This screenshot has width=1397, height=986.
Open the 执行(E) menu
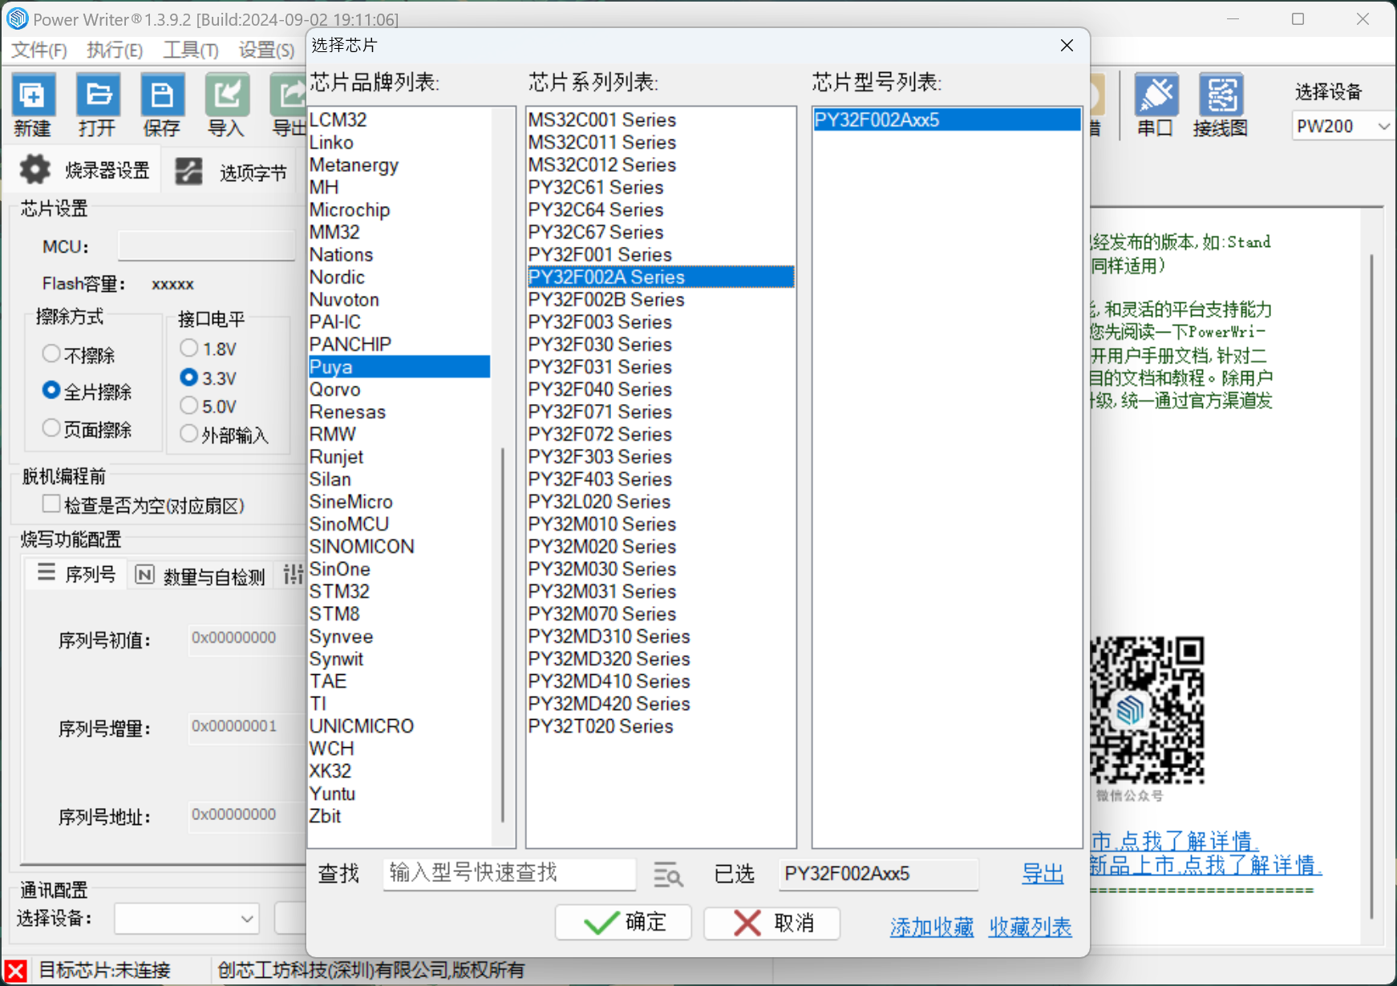[x=115, y=51]
